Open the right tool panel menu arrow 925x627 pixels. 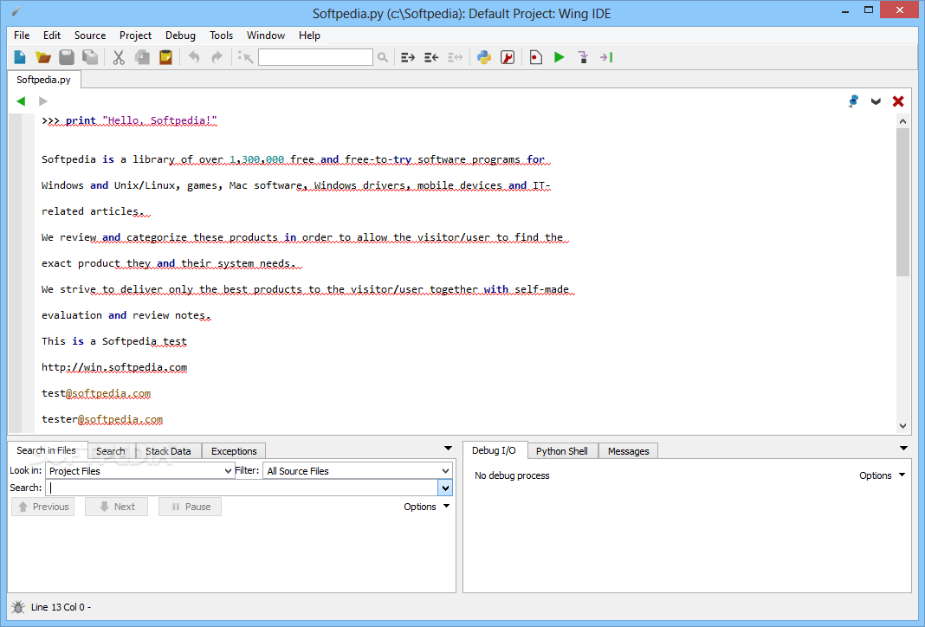[903, 449]
